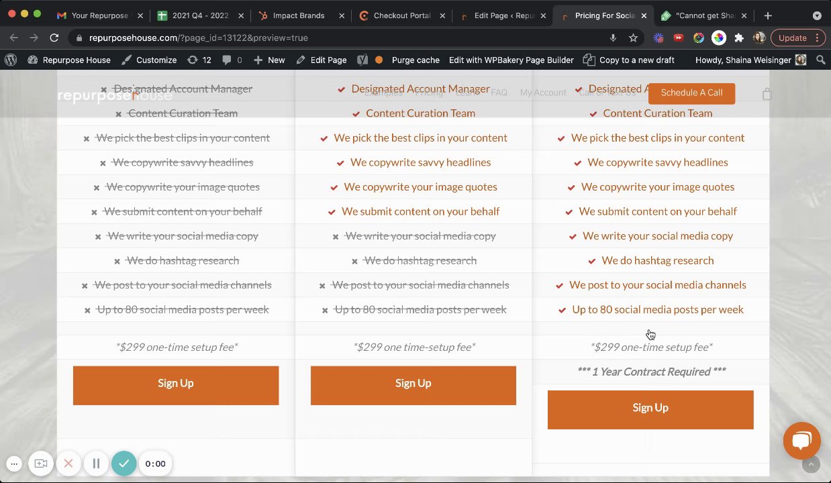Click the microphone icon in the address bar

click(613, 38)
